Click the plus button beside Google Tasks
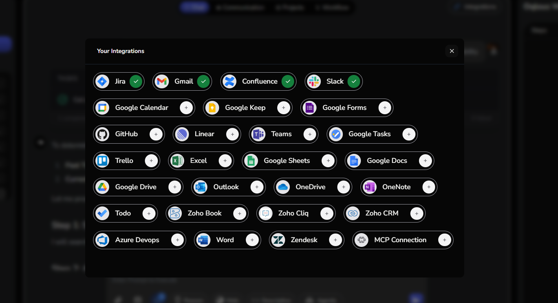Image resolution: width=558 pixels, height=303 pixels. coord(409,134)
